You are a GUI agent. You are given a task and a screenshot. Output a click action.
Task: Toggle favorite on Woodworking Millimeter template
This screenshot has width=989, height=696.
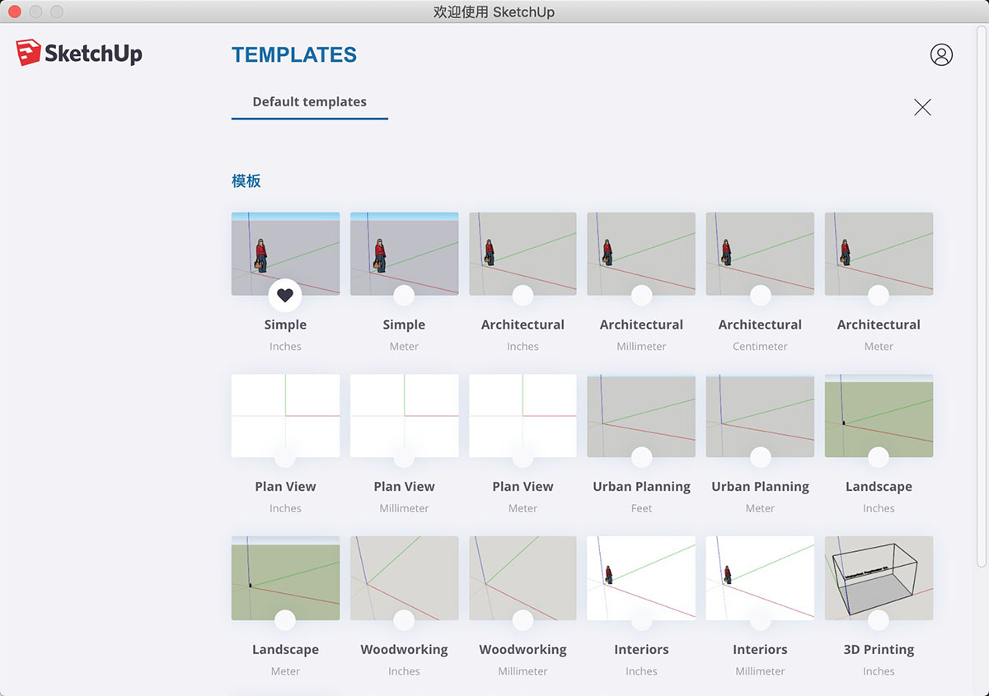point(523,620)
